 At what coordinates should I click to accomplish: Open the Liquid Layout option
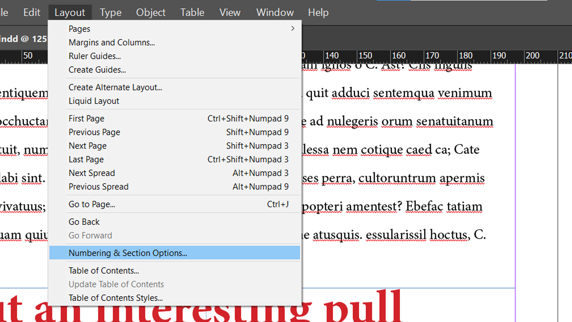[94, 101]
